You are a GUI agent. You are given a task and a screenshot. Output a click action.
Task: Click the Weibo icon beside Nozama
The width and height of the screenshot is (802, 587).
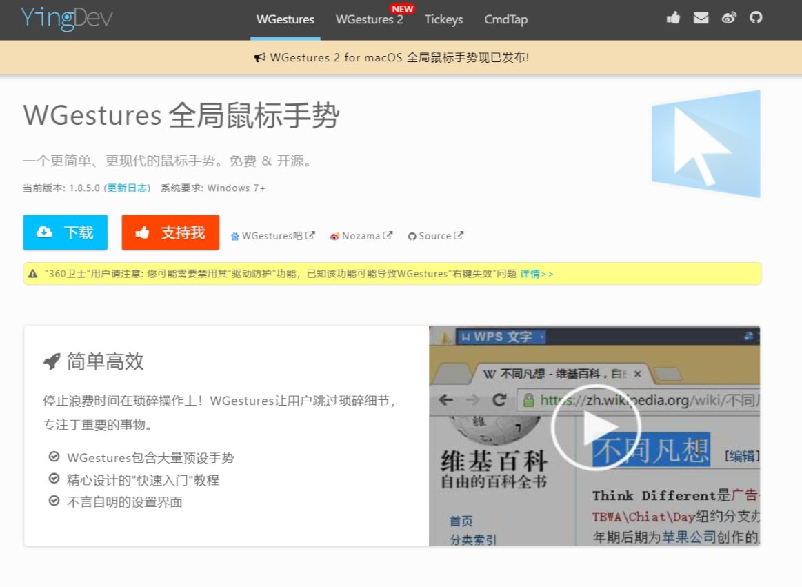[334, 237]
